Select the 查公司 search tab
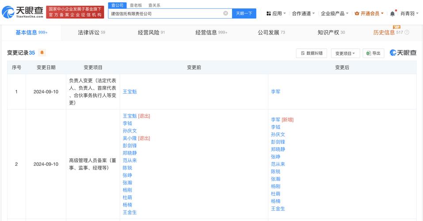Screen dimensions: 423x221 pos(117,5)
